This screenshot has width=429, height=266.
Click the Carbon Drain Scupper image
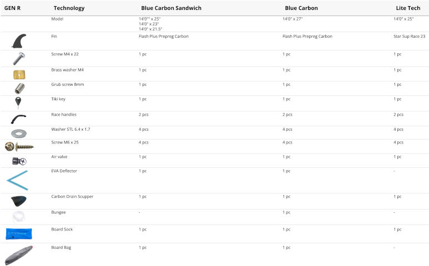[19, 201]
